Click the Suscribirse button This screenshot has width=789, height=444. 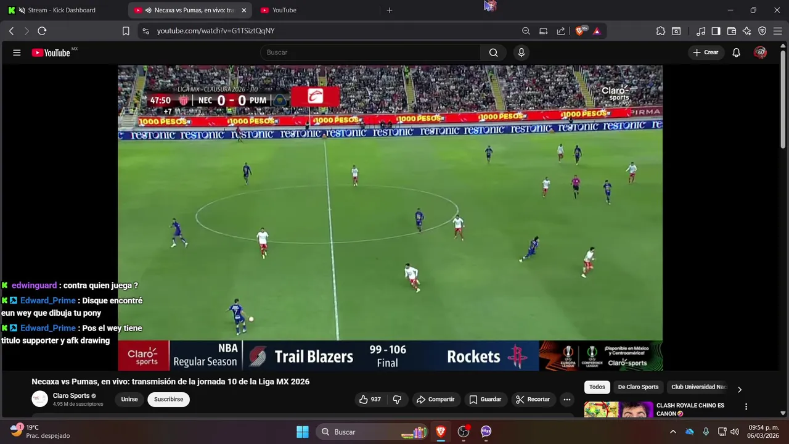pyautogui.click(x=168, y=400)
